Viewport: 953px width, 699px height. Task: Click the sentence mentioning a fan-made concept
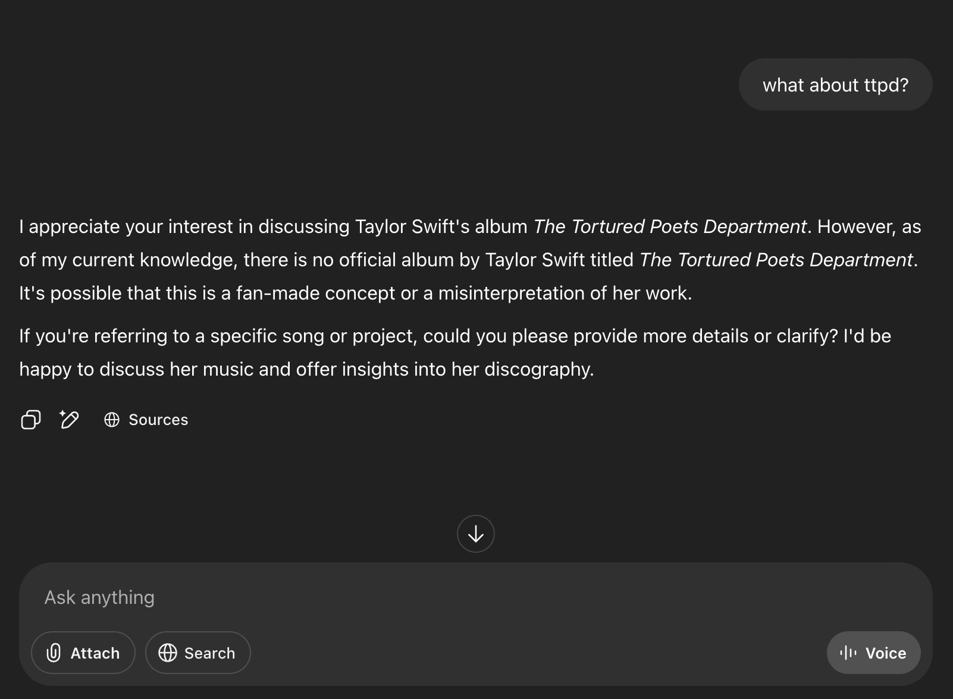tap(355, 293)
